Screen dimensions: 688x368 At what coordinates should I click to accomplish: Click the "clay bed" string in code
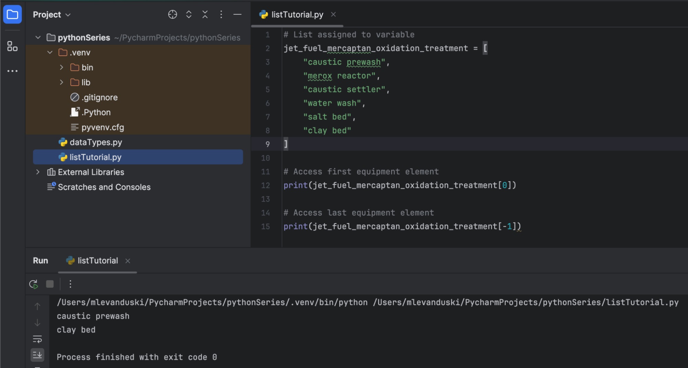click(327, 131)
